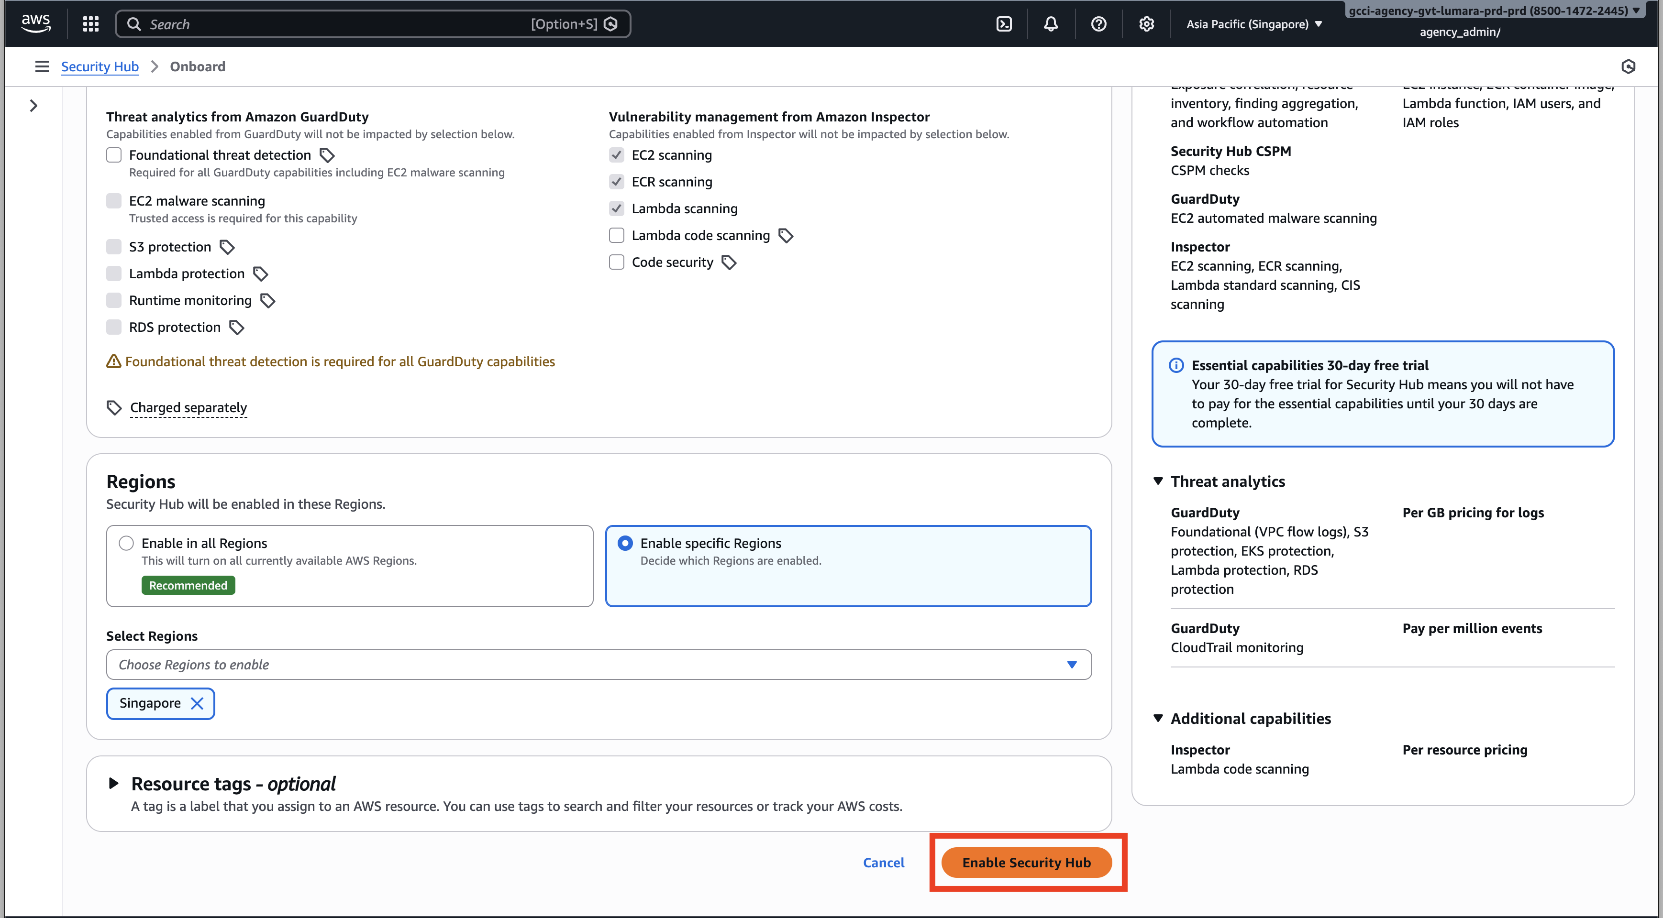The width and height of the screenshot is (1663, 918).
Task: Expand the Resource tags optional section
Action: coord(113,783)
